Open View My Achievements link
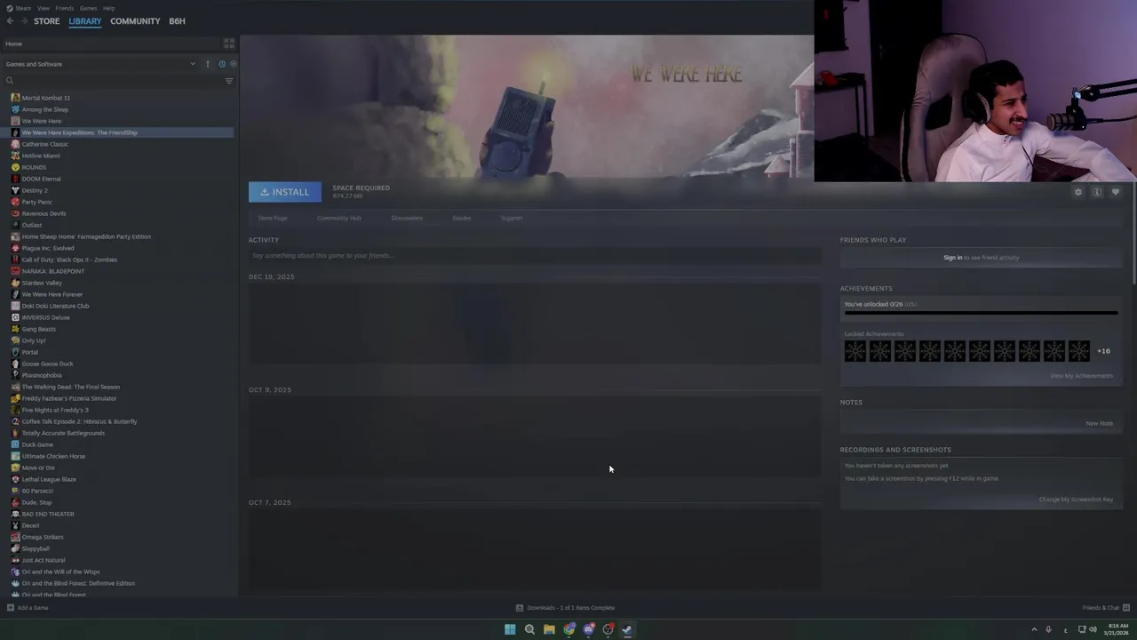 [1081, 376]
